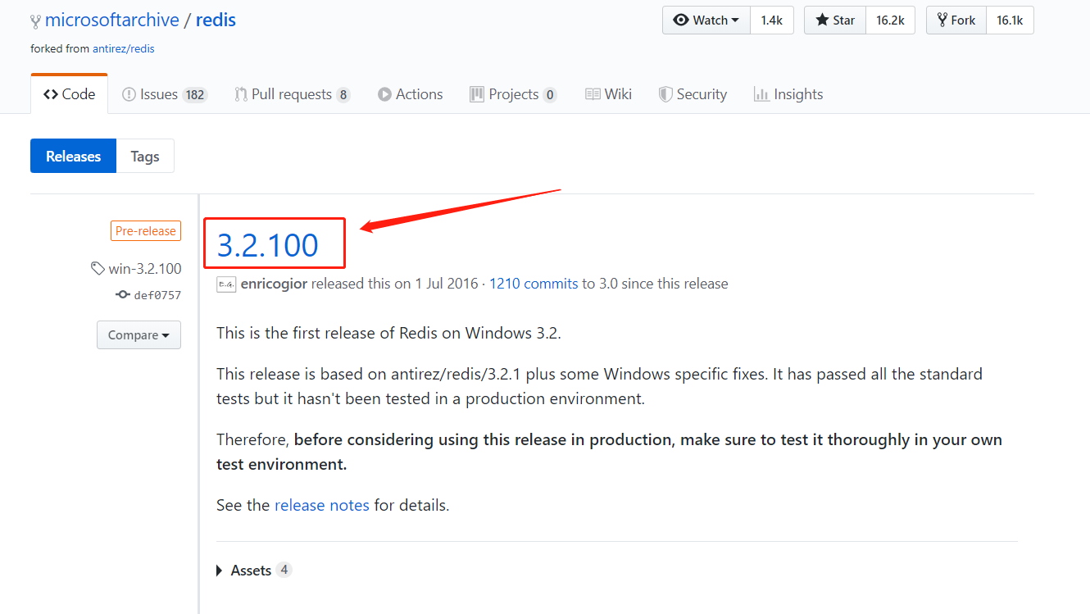Click the pull request icon
The width and height of the screenshot is (1090, 614).
point(241,94)
